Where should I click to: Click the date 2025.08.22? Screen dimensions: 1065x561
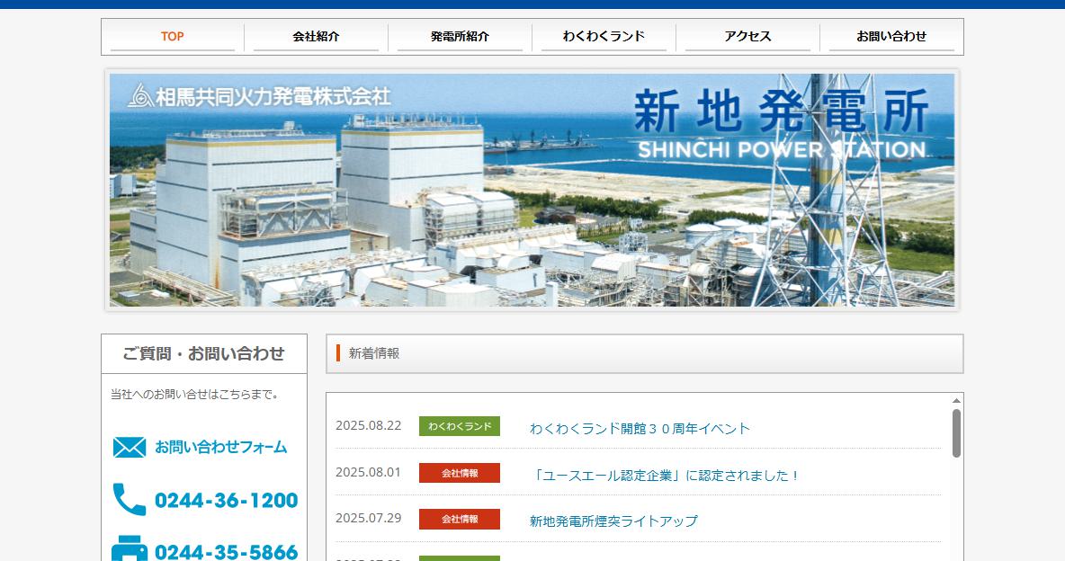(368, 426)
